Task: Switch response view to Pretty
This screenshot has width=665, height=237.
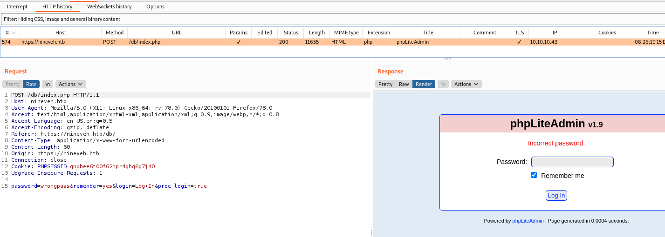Action: (x=385, y=84)
